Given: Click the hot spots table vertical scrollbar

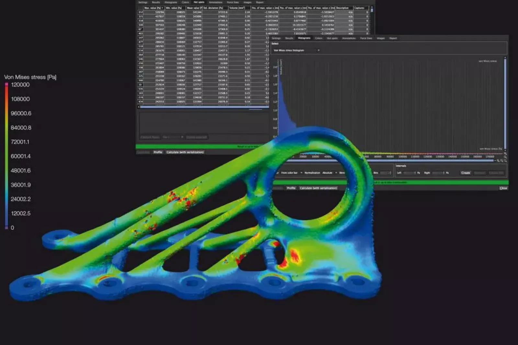Looking at the screenshot, I should 372,10.
